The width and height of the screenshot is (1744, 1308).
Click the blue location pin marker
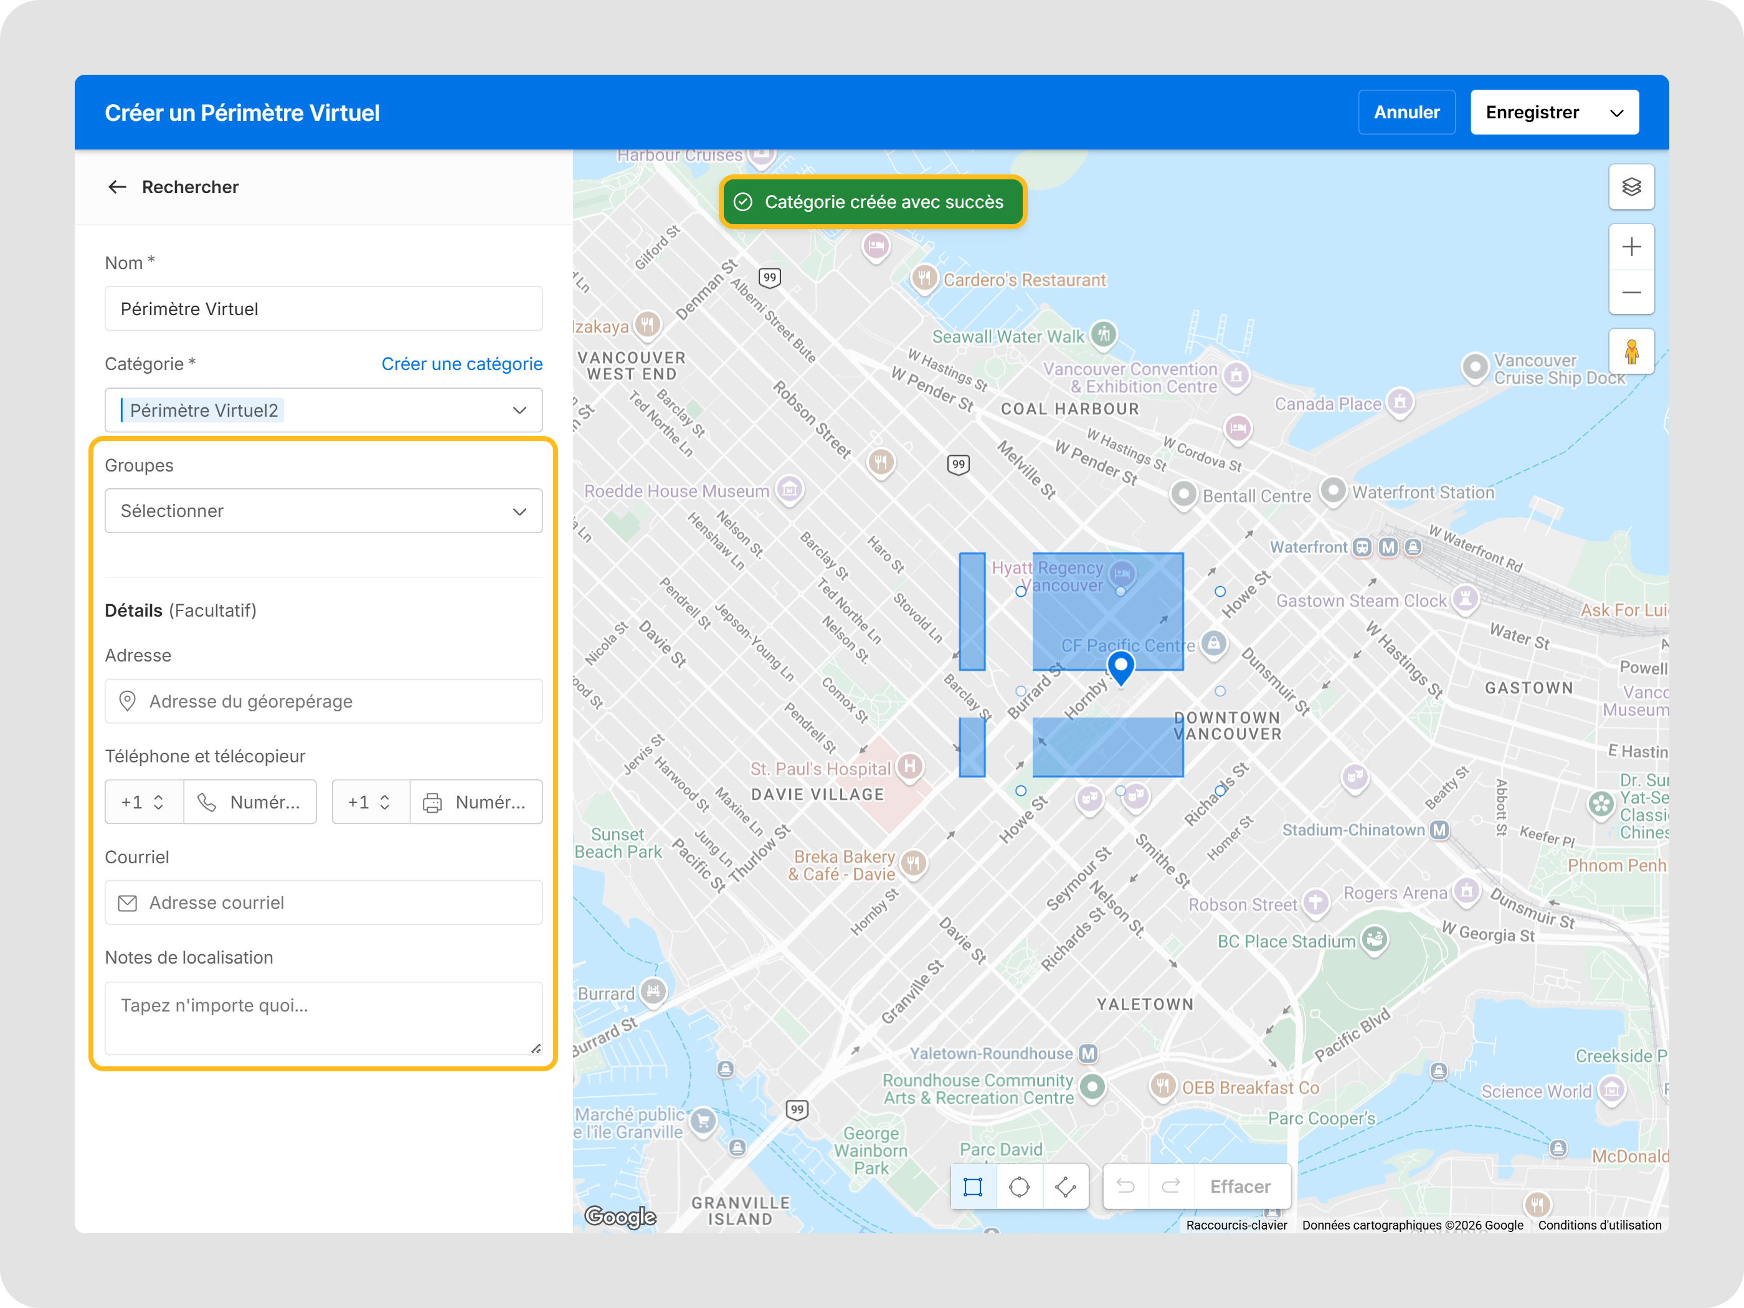(x=1121, y=667)
